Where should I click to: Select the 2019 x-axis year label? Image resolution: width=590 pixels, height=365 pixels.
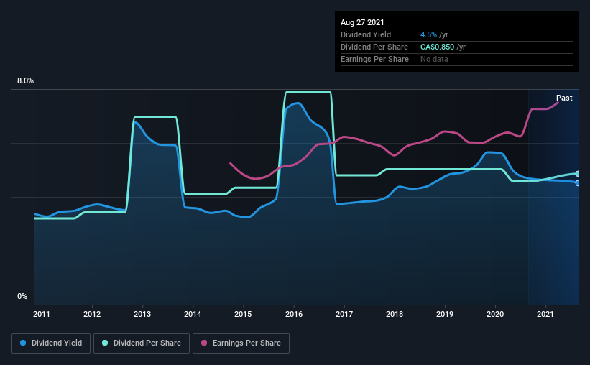[x=445, y=314]
